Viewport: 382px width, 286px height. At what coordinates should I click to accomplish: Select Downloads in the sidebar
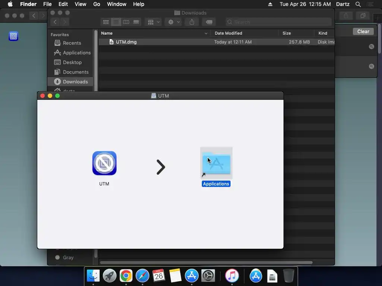coord(71,82)
